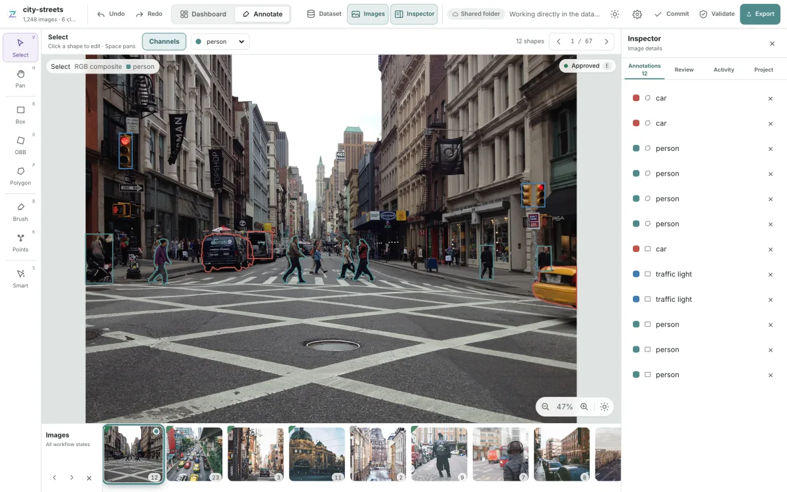Choose the Points tool
The height and width of the screenshot is (492, 787).
20,242
